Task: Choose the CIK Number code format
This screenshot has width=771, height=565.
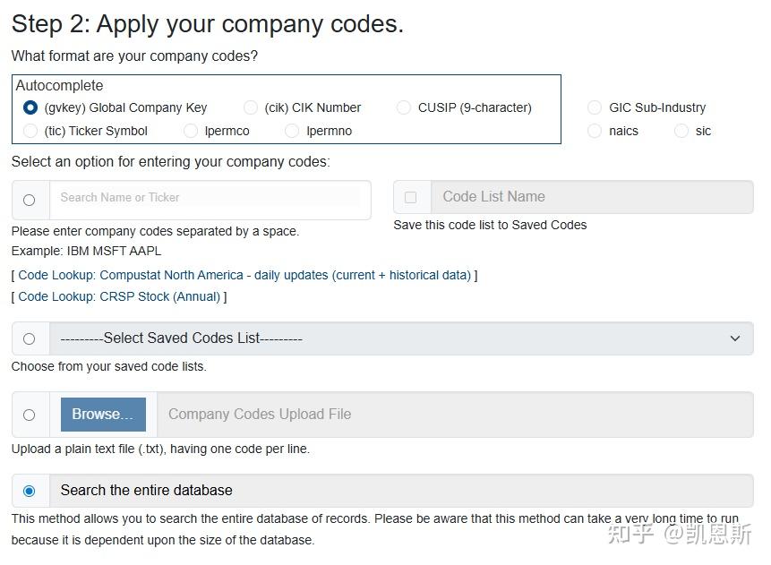Action: pyautogui.click(x=251, y=107)
